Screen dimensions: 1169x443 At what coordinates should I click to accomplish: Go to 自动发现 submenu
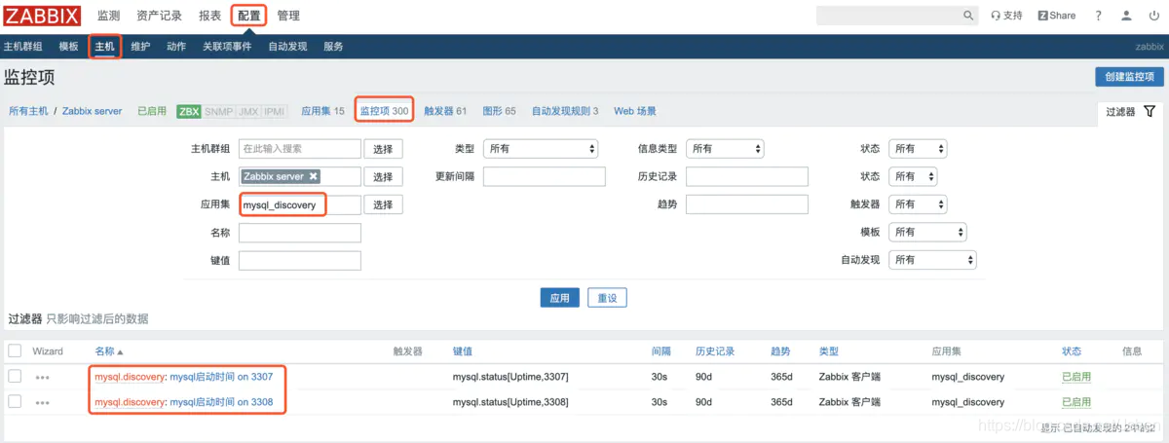[287, 47]
